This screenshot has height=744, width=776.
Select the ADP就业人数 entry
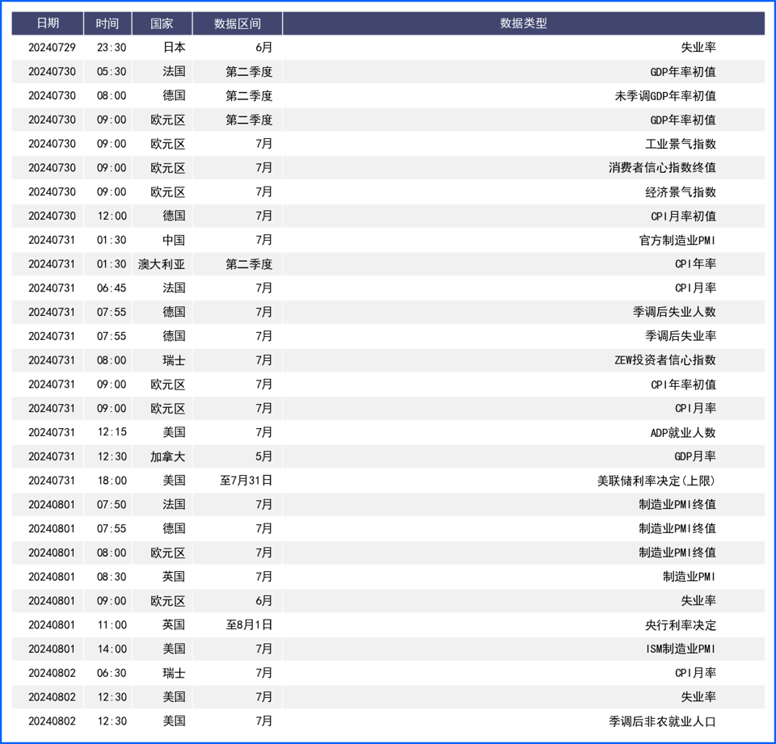[683, 433]
